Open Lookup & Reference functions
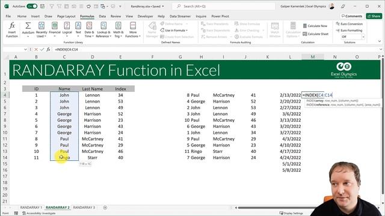 103,29
